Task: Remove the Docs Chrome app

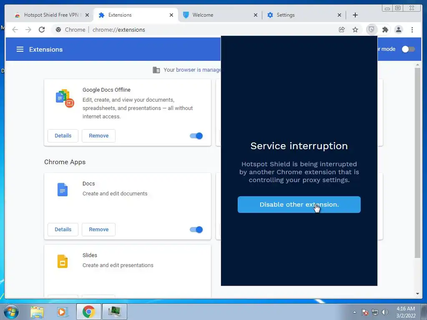Action: point(98,230)
